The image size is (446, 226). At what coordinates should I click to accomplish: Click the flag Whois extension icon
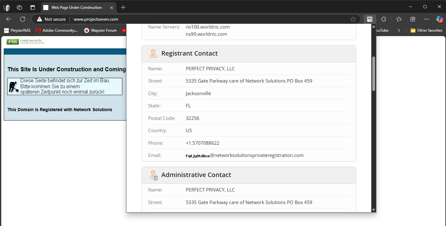[370, 19]
